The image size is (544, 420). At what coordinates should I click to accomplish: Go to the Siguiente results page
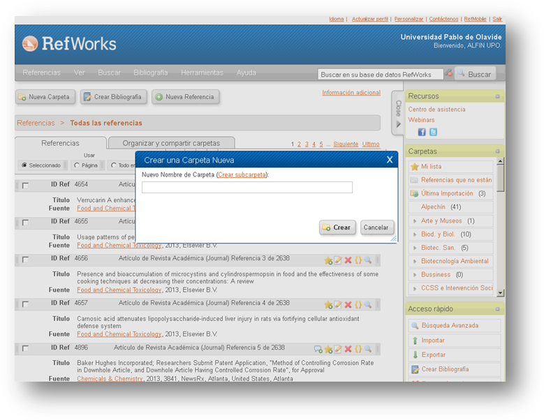click(x=346, y=144)
